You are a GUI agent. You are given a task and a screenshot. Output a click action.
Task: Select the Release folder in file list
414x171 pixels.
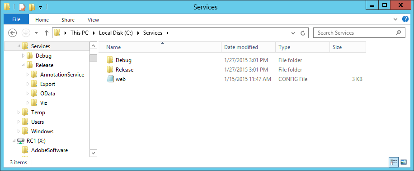click(124, 70)
